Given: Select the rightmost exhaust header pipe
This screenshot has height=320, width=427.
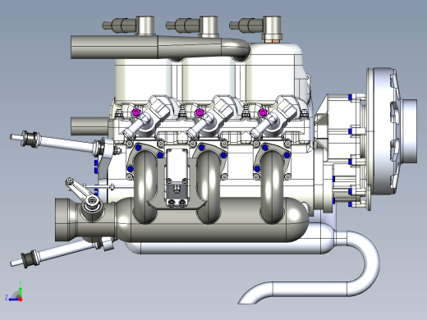Looking at the screenshot, I should [272, 186].
